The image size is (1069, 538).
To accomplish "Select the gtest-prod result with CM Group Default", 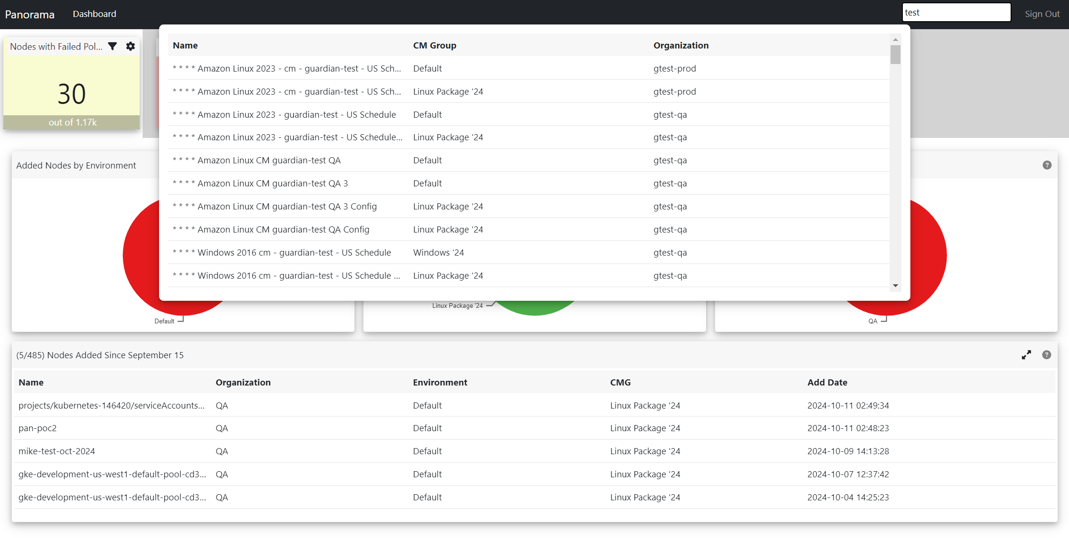I will [x=529, y=68].
